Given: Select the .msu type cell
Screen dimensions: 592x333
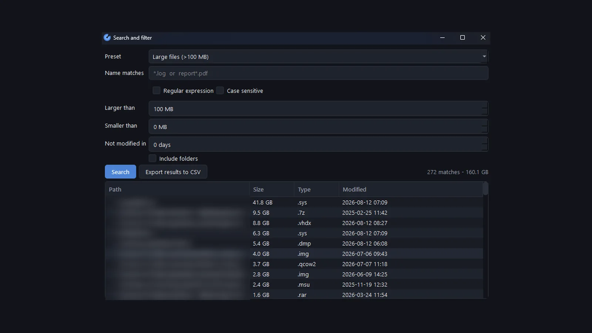Looking at the screenshot, I should 304,285.
